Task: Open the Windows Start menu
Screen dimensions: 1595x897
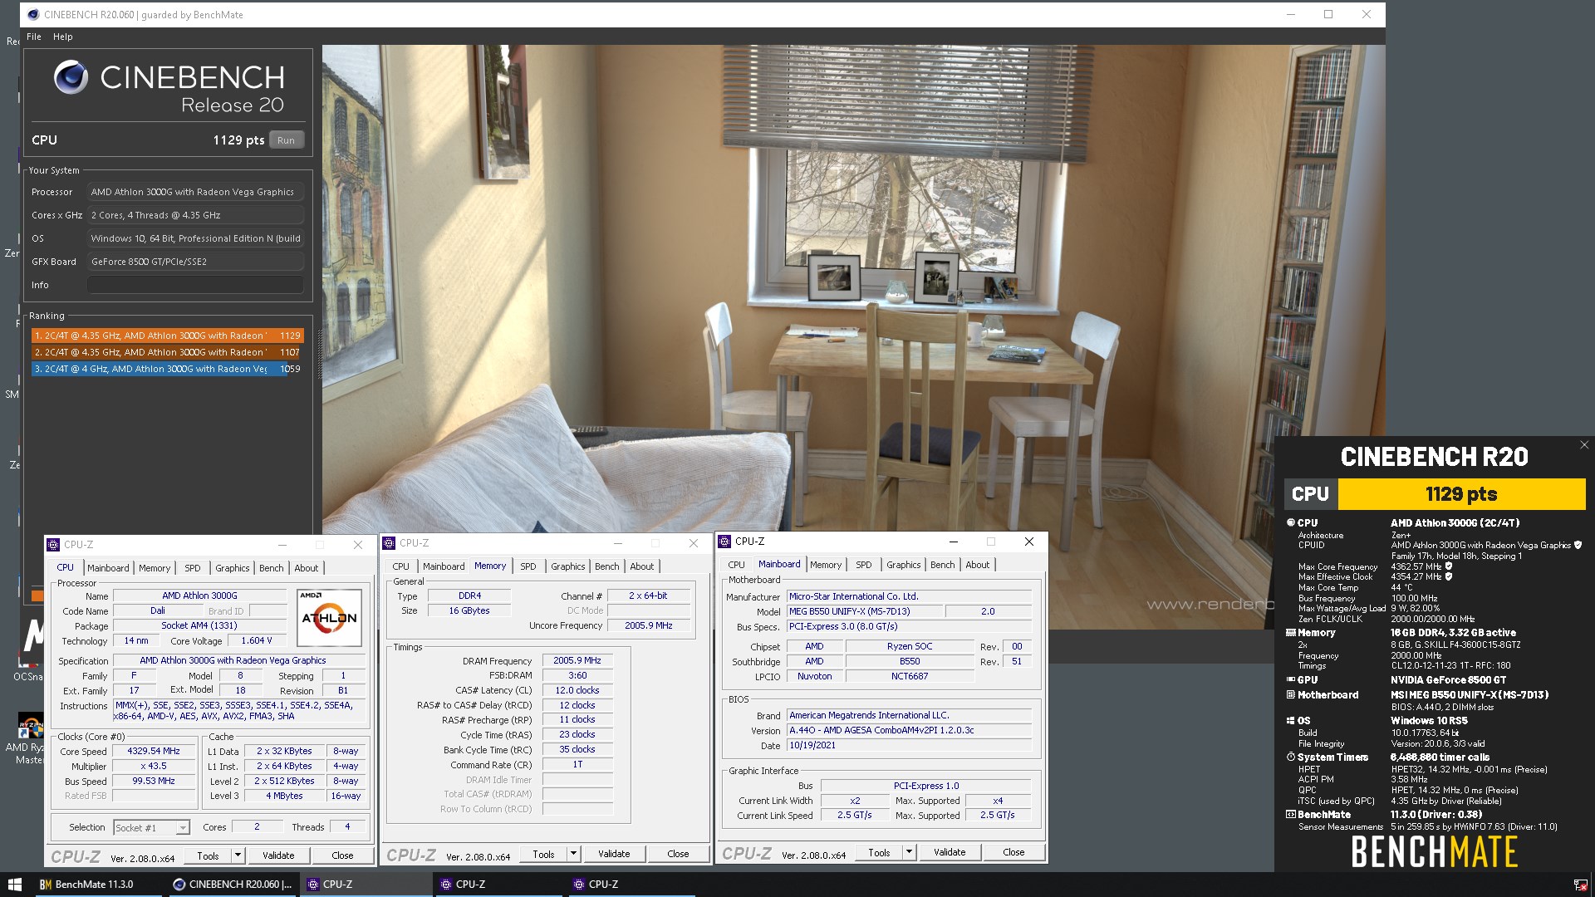Action: pos(15,885)
